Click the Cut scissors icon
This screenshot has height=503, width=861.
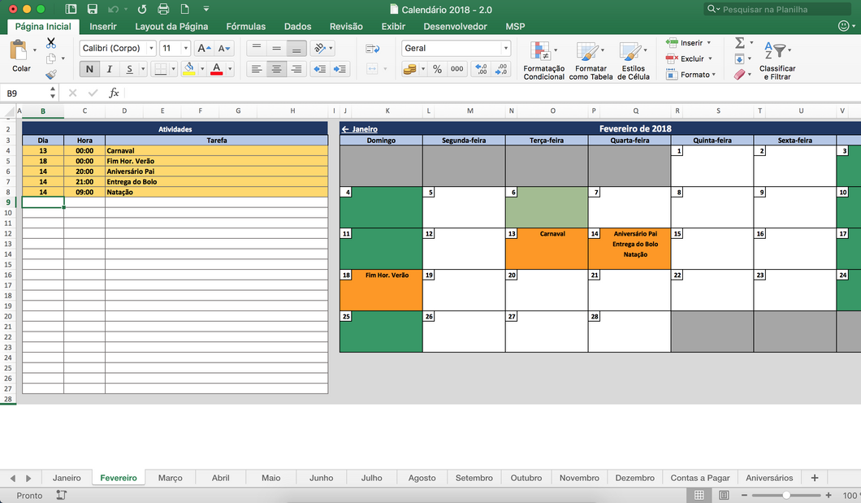click(x=51, y=43)
